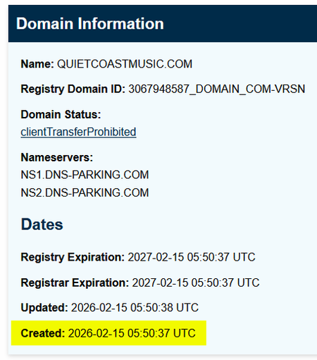Screen dimensions: 317x360
Task: Click the Registrar Expiration label
Action: [x=75, y=283]
